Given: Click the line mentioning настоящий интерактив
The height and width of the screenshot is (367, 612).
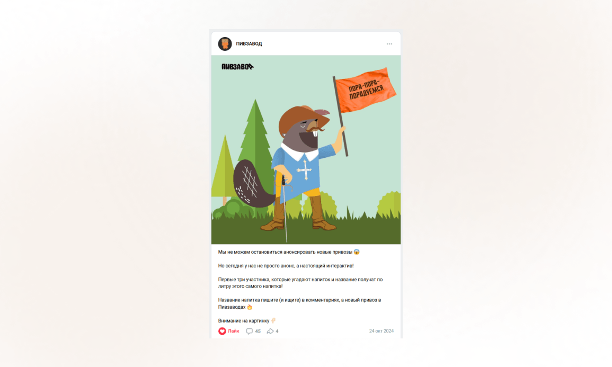Looking at the screenshot, I should 286,266.
